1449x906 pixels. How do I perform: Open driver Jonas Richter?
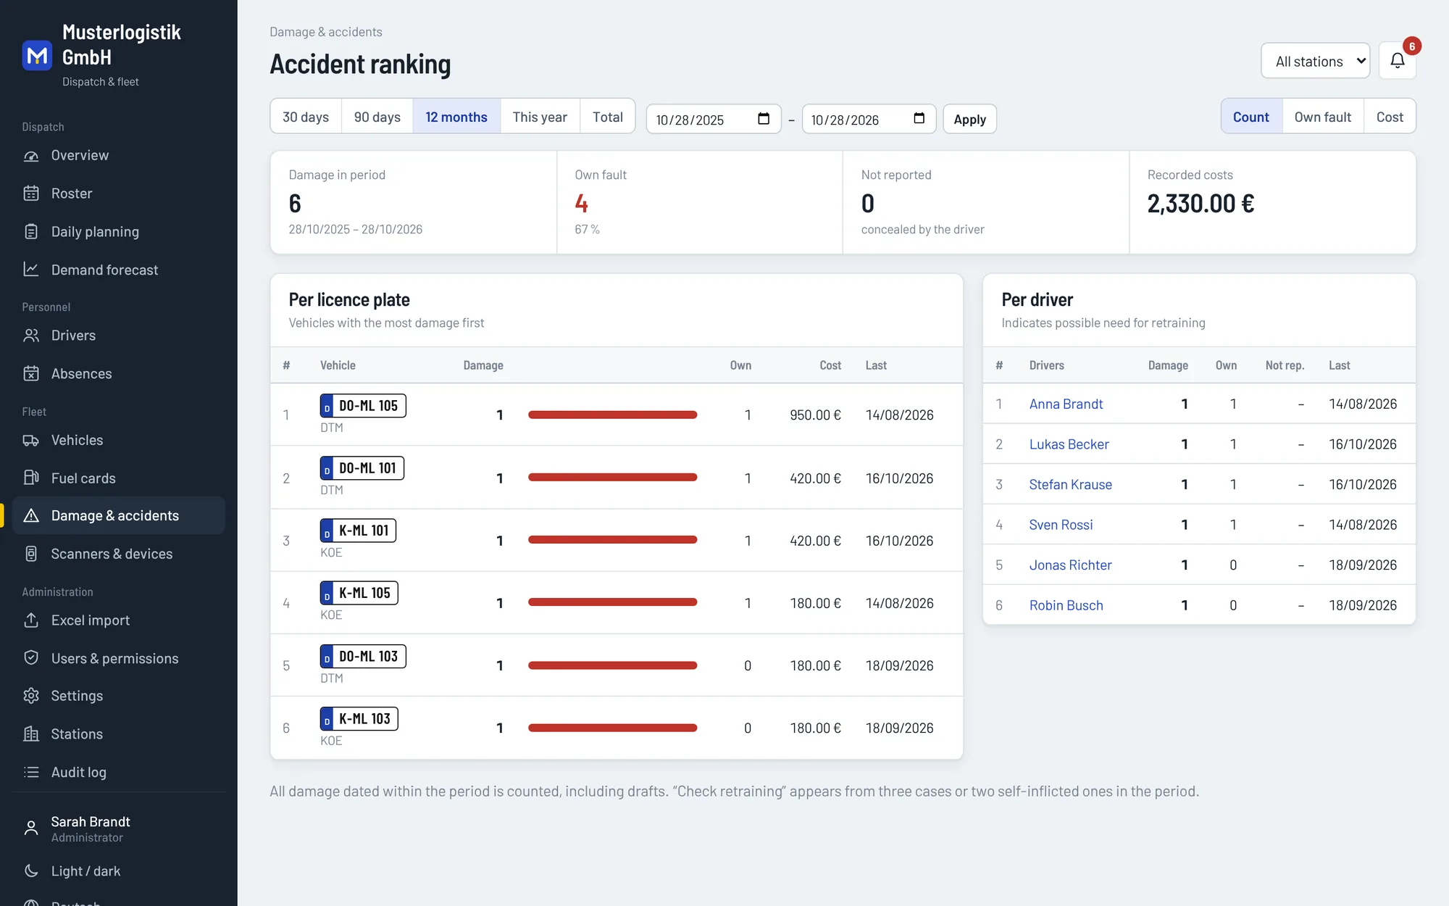click(x=1070, y=565)
